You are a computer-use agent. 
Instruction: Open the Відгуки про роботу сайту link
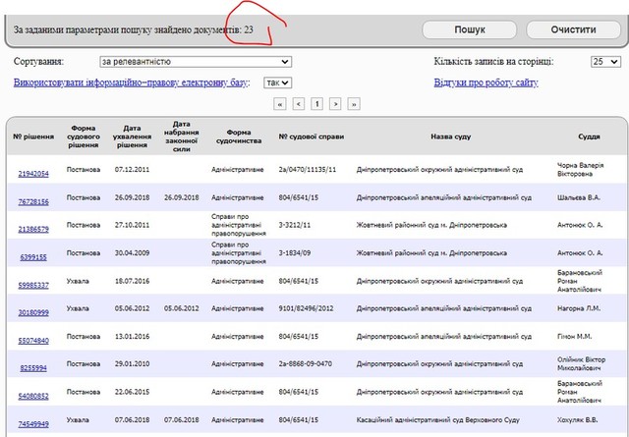coord(486,82)
